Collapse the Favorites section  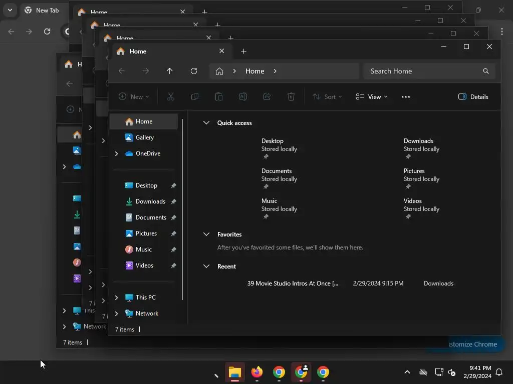[x=206, y=234]
